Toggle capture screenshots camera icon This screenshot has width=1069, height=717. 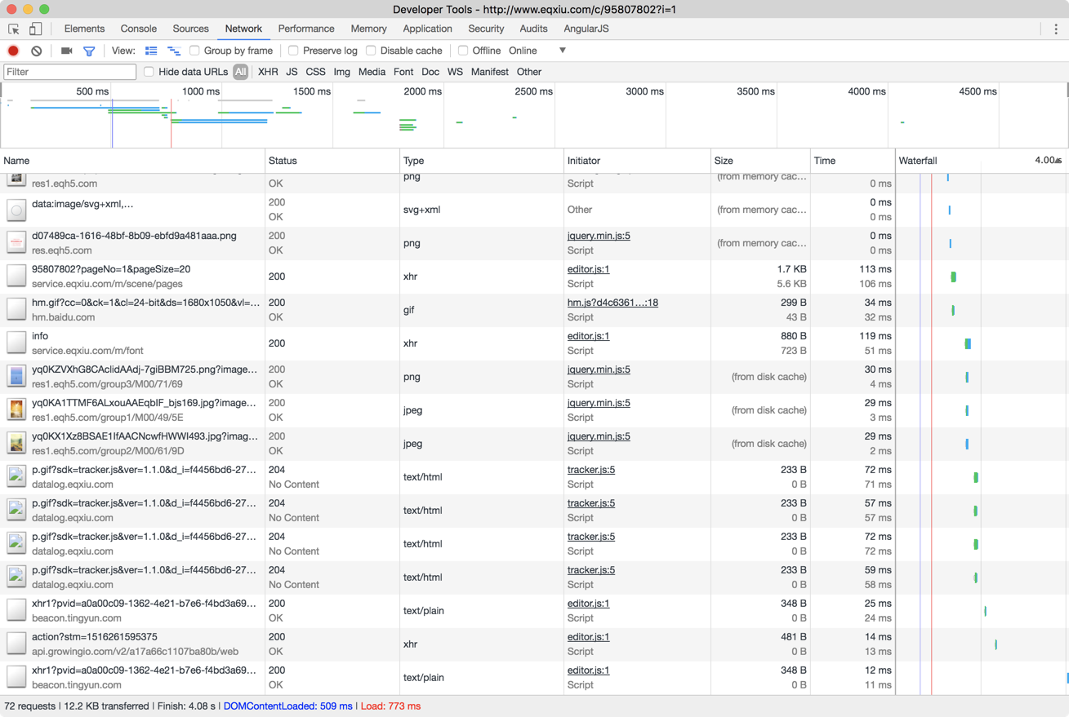coord(67,51)
